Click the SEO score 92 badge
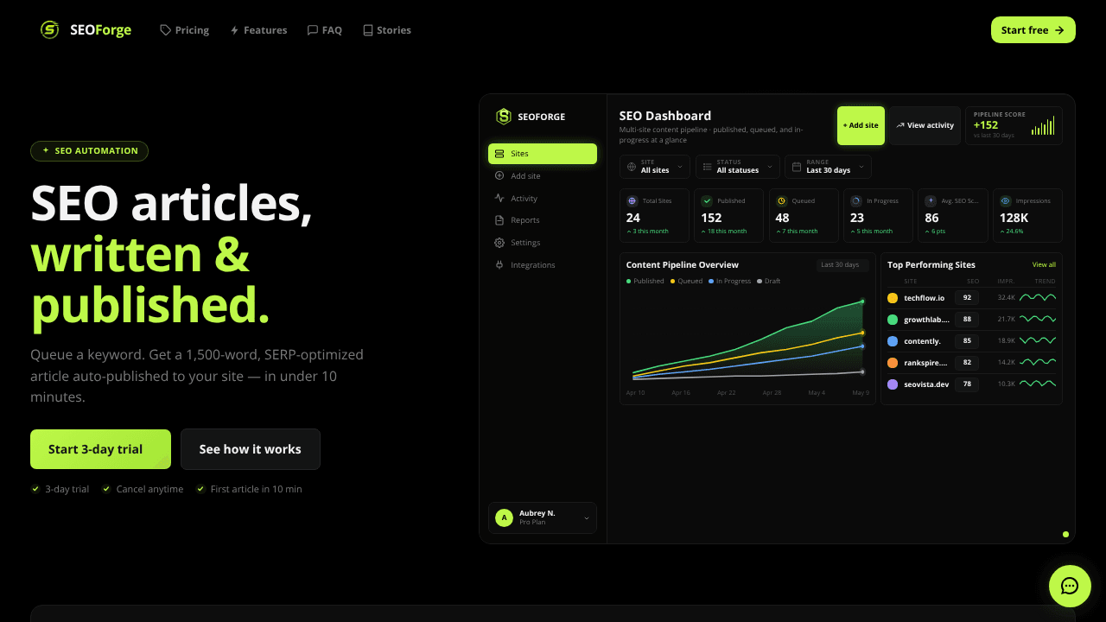Image resolution: width=1106 pixels, height=622 pixels. (x=967, y=298)
